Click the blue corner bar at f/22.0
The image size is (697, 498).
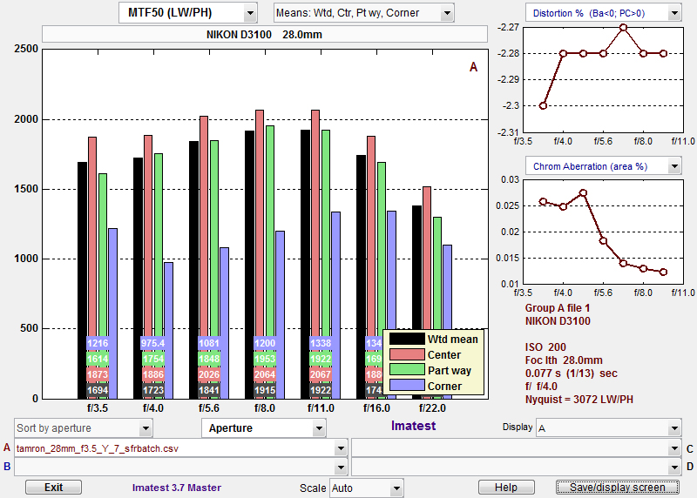(447, 289)
